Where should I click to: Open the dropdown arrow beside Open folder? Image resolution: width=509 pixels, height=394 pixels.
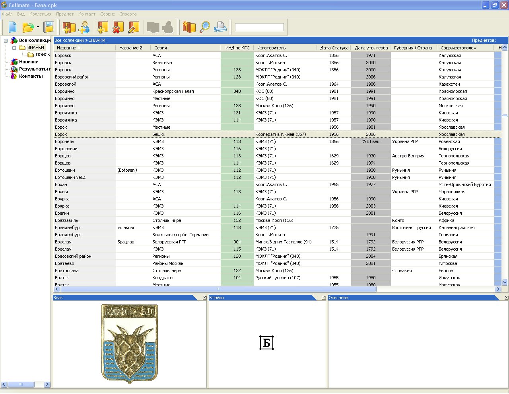coord(38,27)
